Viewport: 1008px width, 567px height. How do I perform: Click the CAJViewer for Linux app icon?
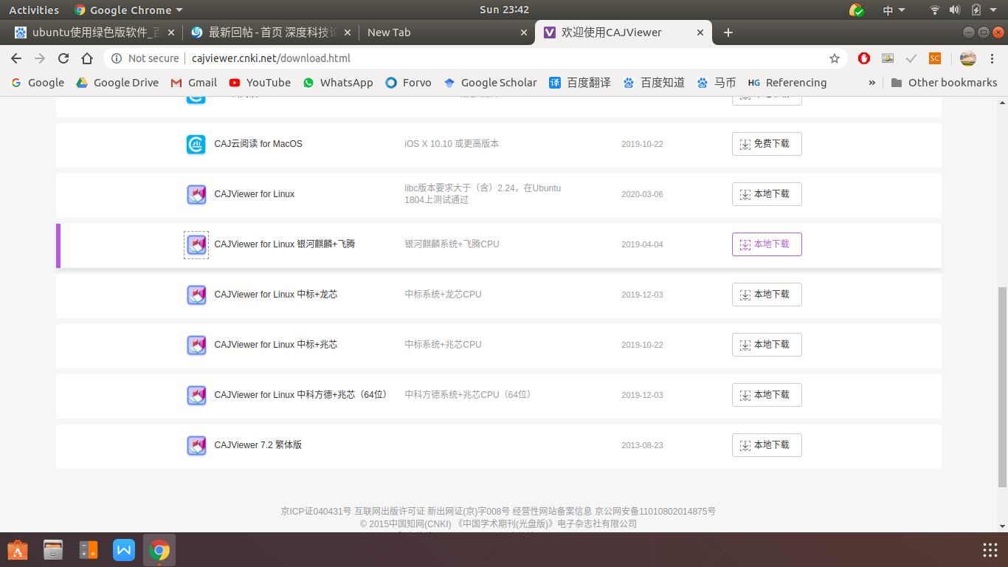pos(196,194)
